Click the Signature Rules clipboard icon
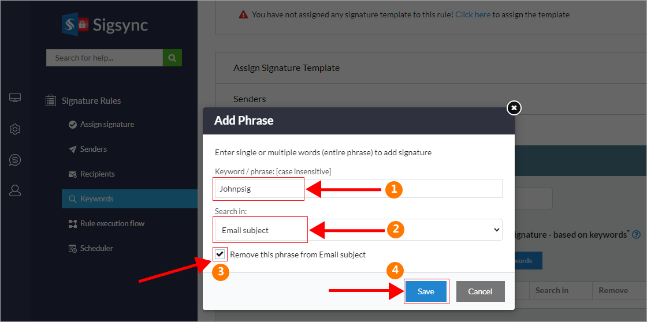 pos(51,101)
